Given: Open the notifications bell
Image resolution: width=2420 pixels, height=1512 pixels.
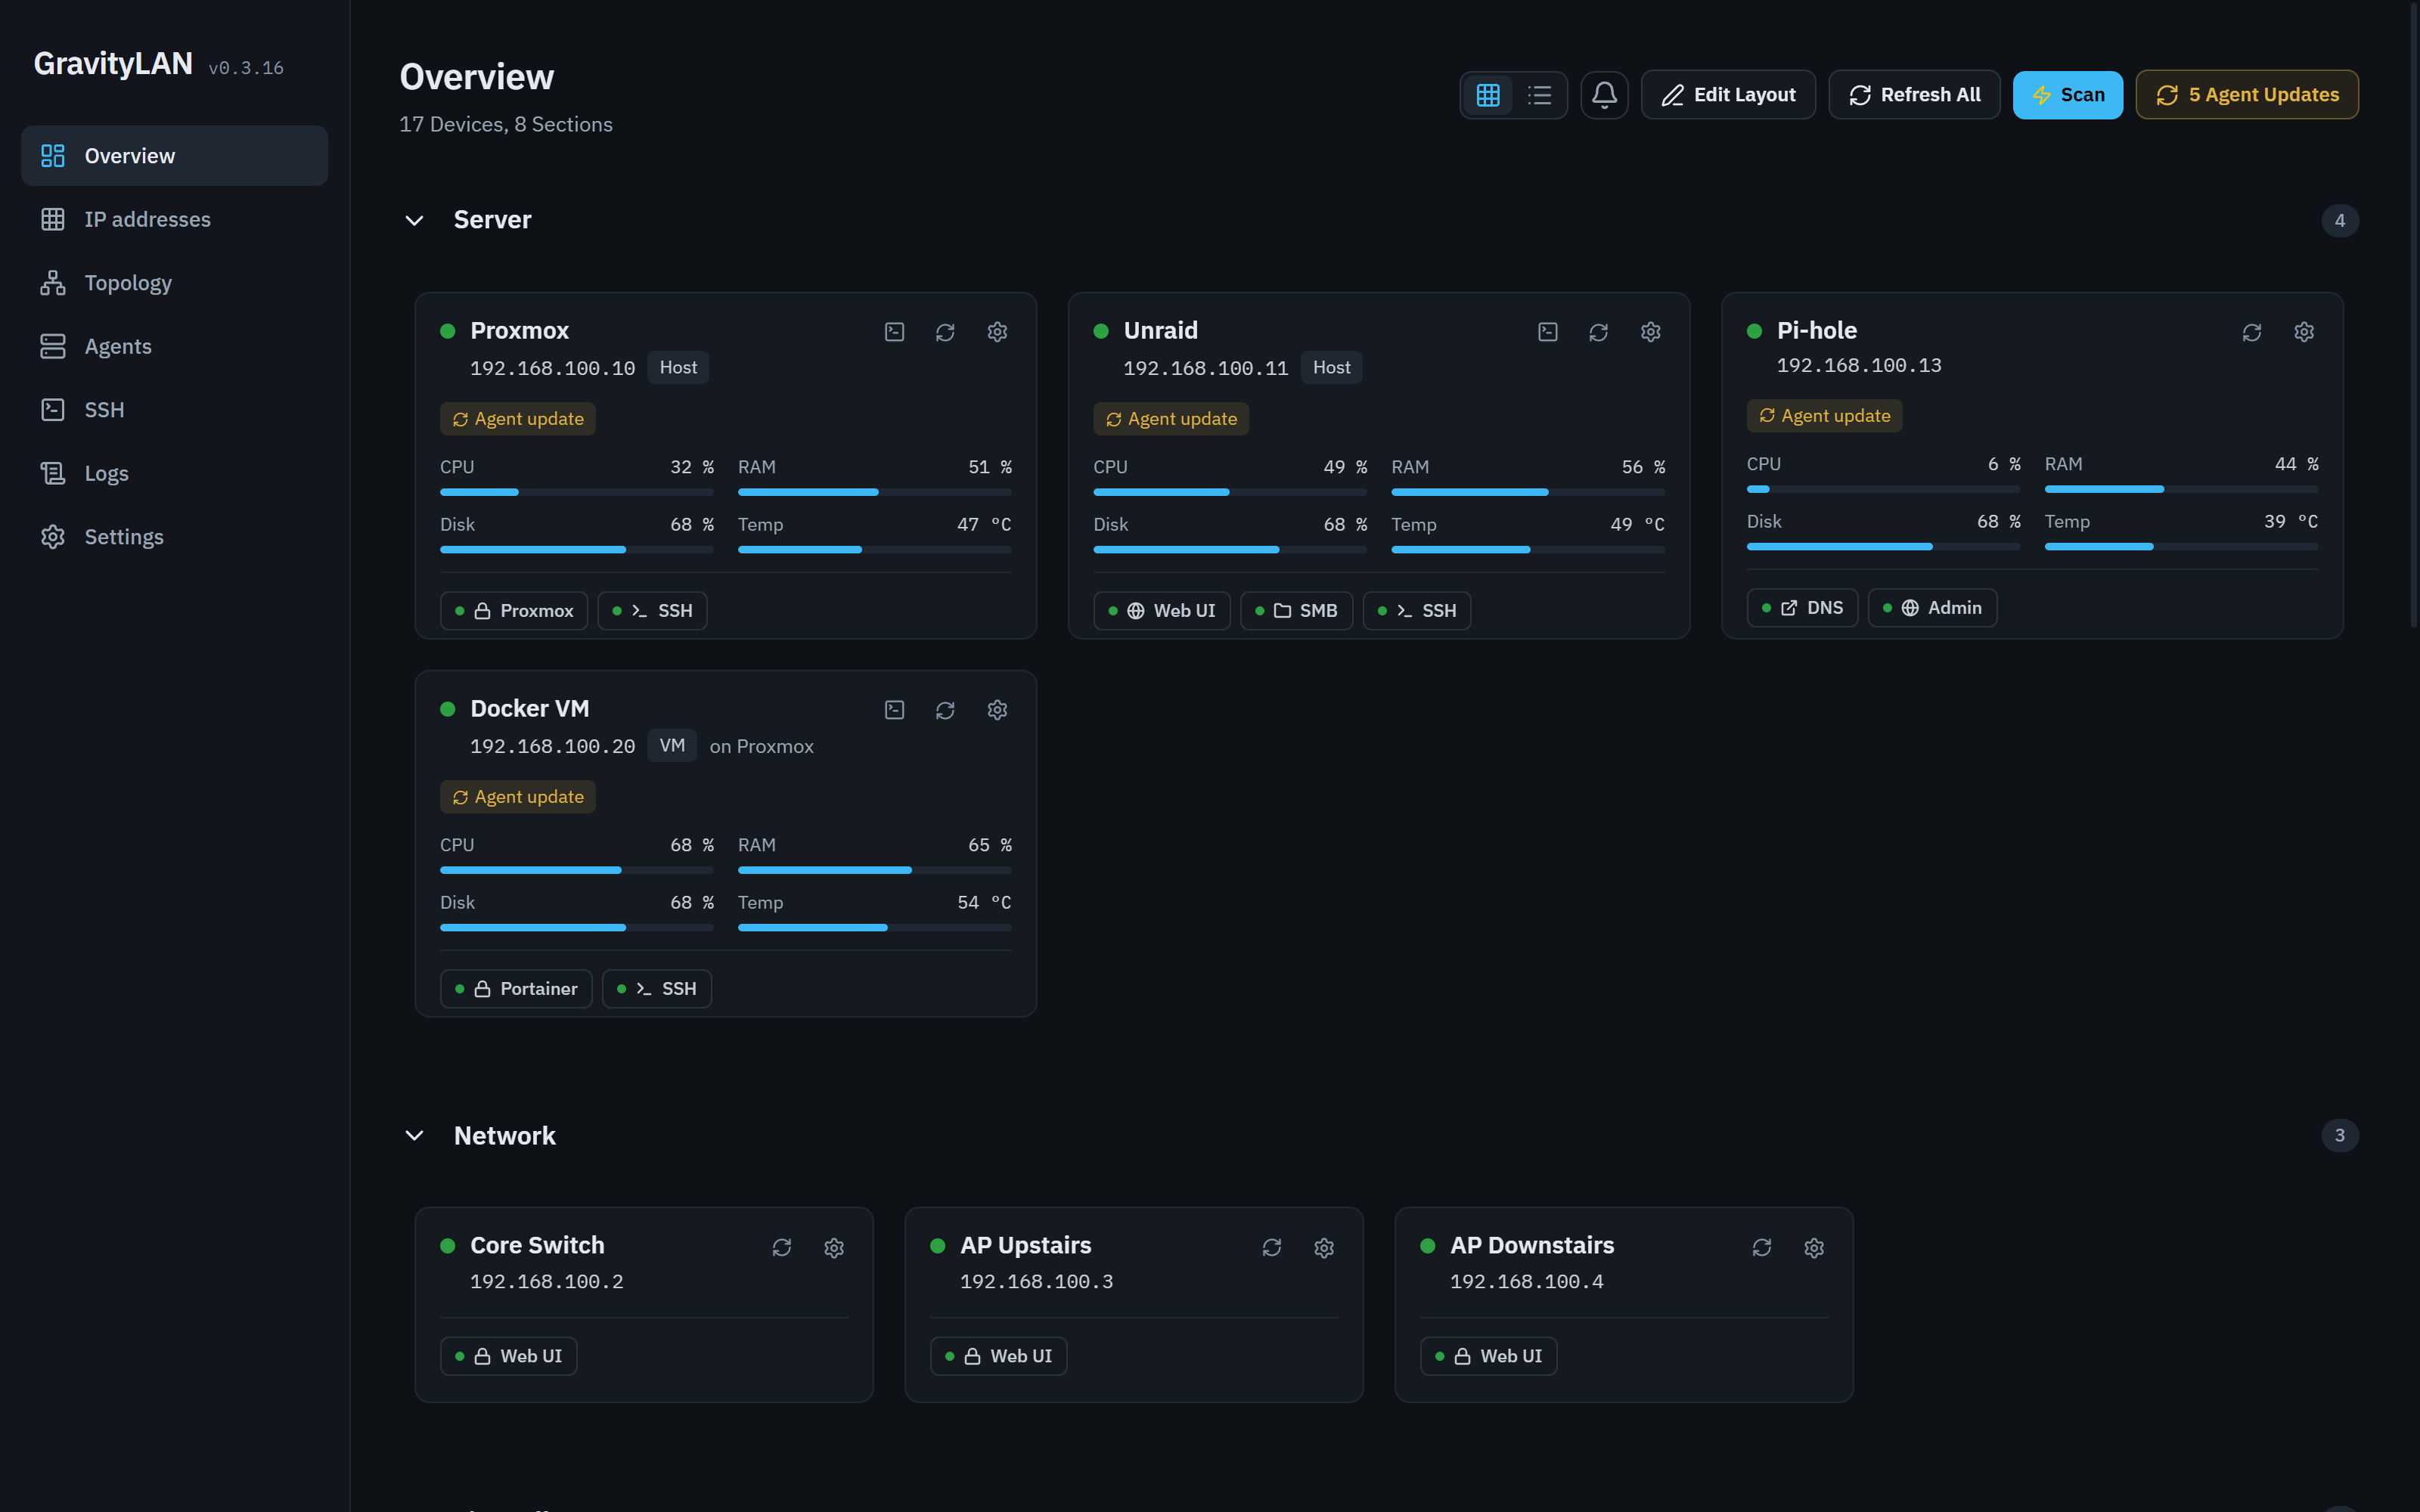Looking at the screenshot, I should coord(1604,95).
